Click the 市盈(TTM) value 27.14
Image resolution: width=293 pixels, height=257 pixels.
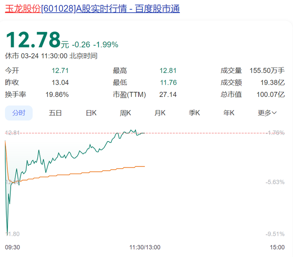pos(168,95)
